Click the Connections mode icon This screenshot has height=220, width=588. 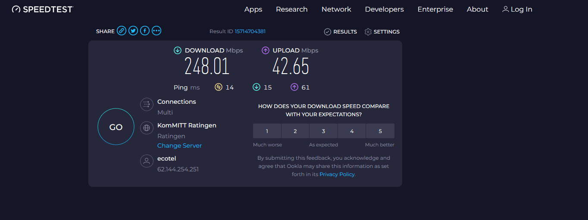coord(147,104)
